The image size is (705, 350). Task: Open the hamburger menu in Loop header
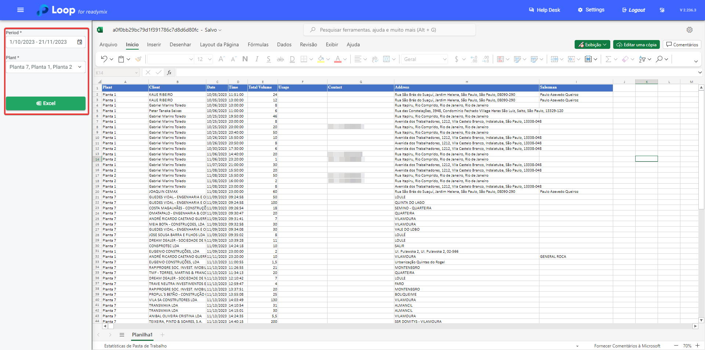(21, 10)
